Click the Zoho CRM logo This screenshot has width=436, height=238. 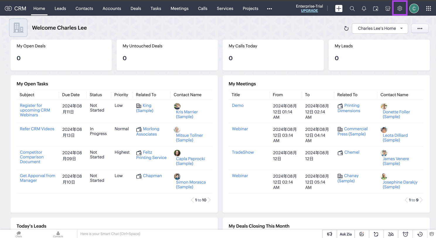coord(16,8)
